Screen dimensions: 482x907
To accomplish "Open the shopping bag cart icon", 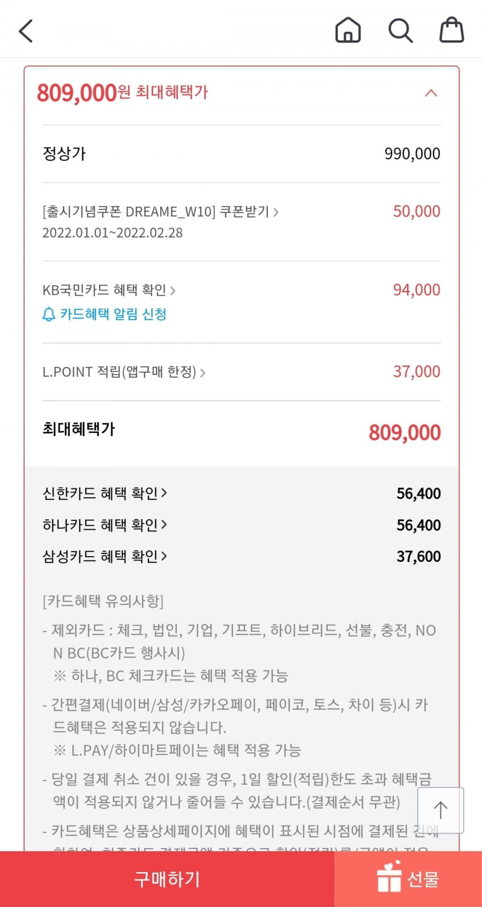I will click(451, 30).
